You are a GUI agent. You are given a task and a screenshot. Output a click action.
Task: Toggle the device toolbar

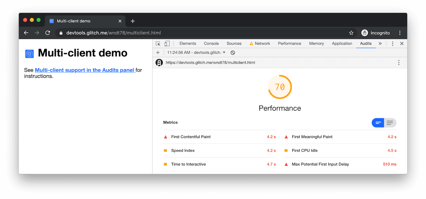pyautogui.click(x=167, y=43)
